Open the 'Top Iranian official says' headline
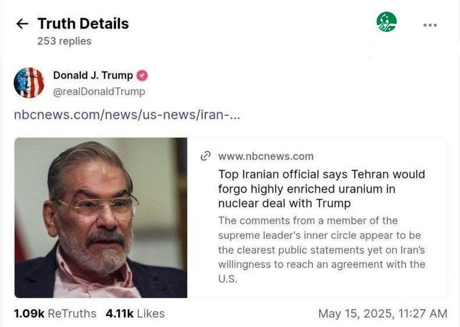This screenshot has height=327, width=460. (x=321, y=189)
